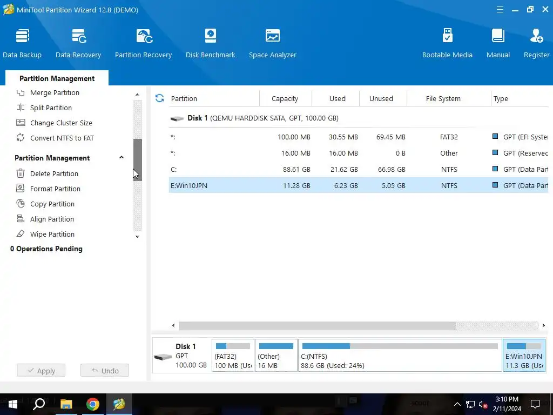Click the Register icon
Viewport: 553px width, 415px height.
point(536,36)
